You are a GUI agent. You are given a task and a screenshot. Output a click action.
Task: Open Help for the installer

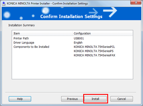pos(20,99)
